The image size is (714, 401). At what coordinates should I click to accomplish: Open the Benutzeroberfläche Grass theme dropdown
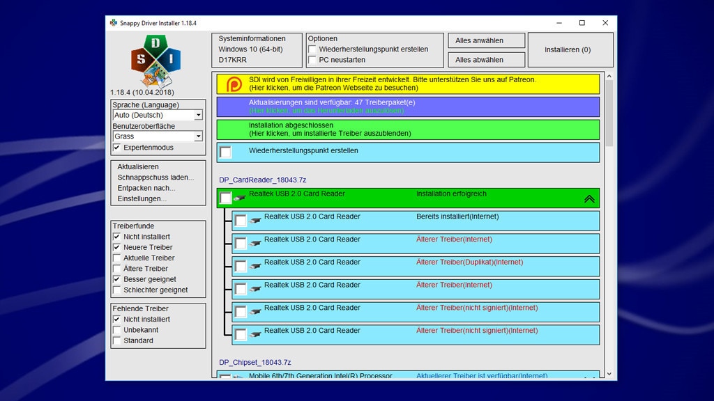[158, 136]
